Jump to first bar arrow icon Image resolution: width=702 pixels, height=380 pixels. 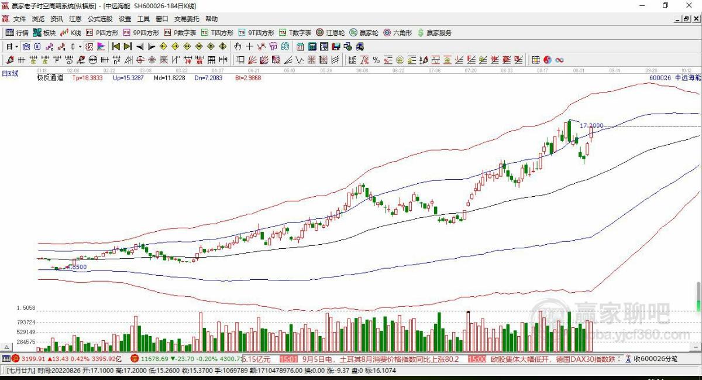[x=116, y=46]
